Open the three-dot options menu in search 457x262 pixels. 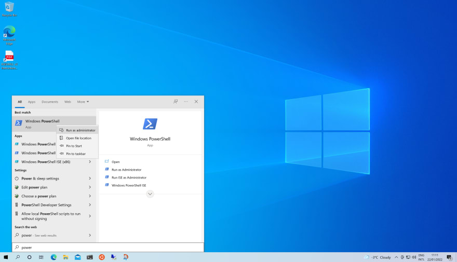coord(186,102)
